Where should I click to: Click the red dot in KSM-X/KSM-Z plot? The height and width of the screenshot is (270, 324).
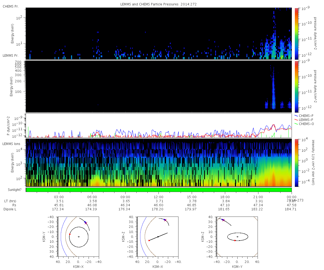(149, 240)
